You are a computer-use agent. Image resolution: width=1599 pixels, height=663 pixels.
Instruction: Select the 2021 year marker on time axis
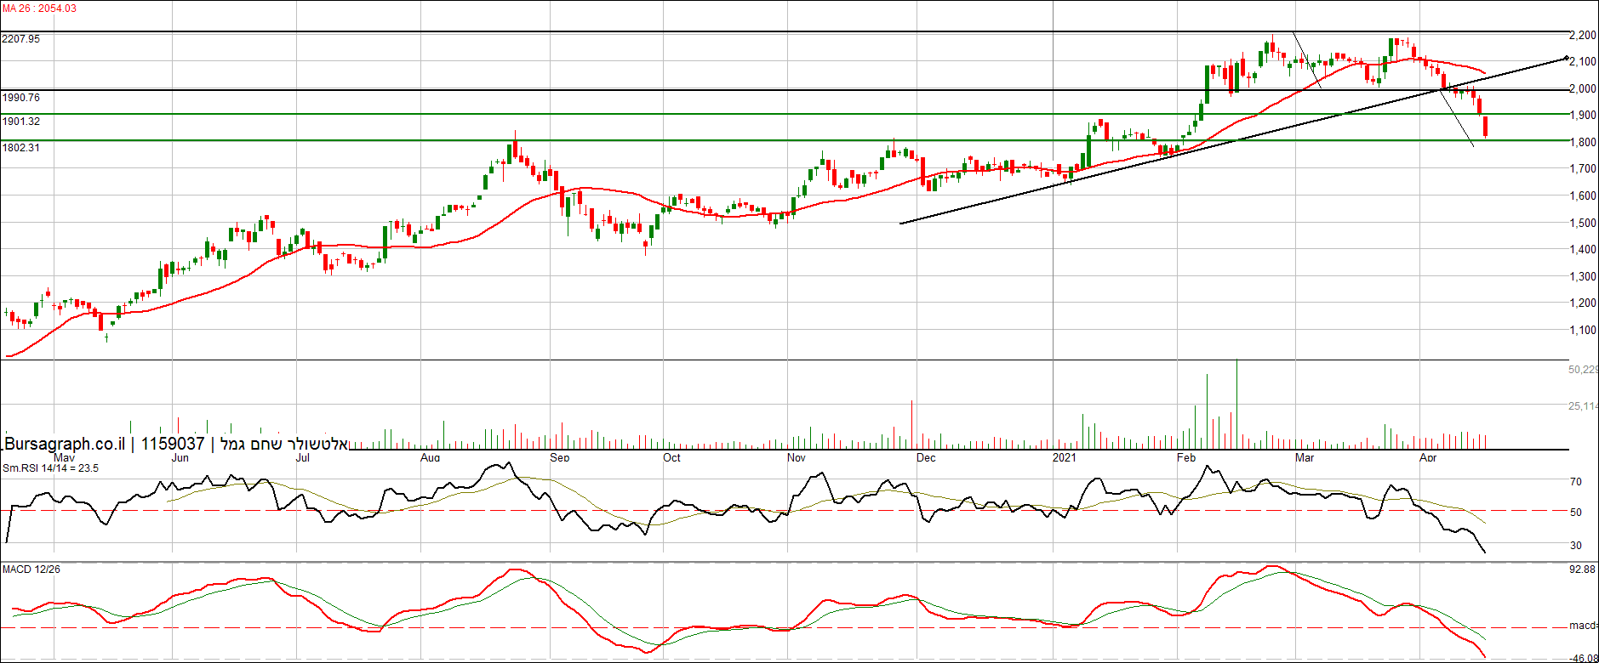point(1064,458)
